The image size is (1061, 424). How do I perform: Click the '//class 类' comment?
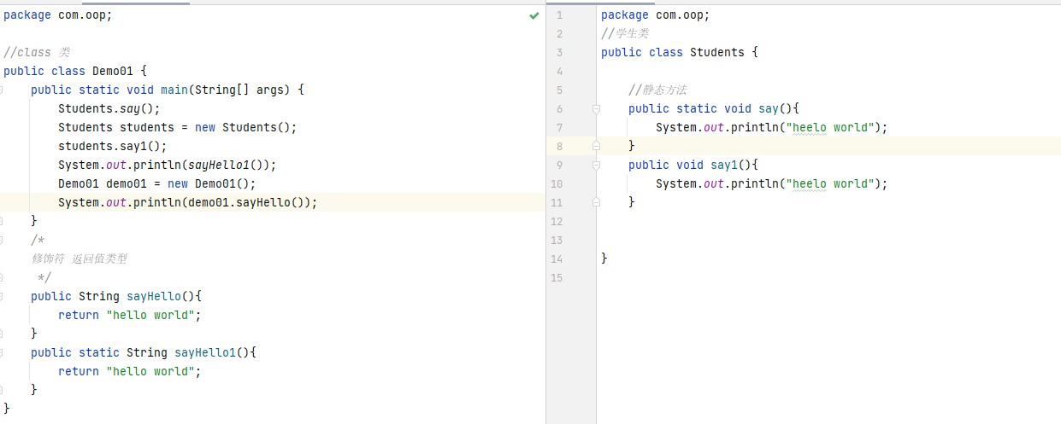pyautogui.click(x=37, y=52)
